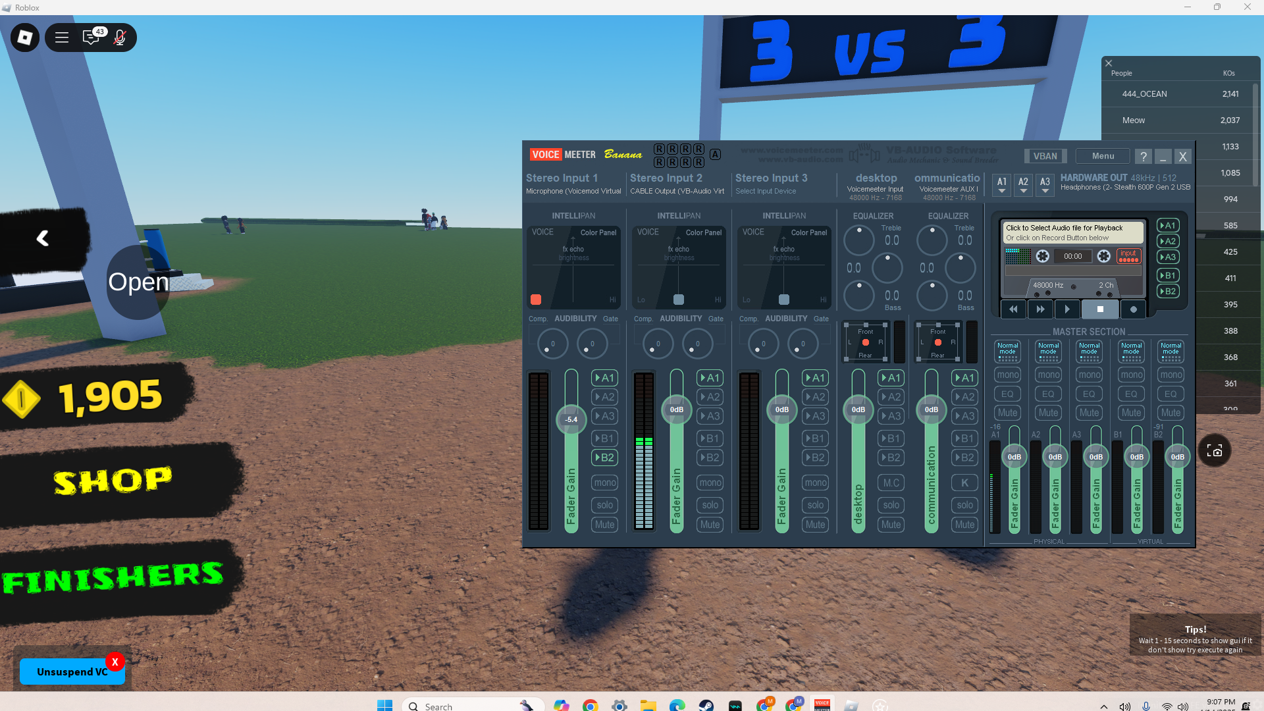The image size is (1264, 711).
Task: Toggle B2 routing on Stereo Input 1
Action: click(604, 458)
